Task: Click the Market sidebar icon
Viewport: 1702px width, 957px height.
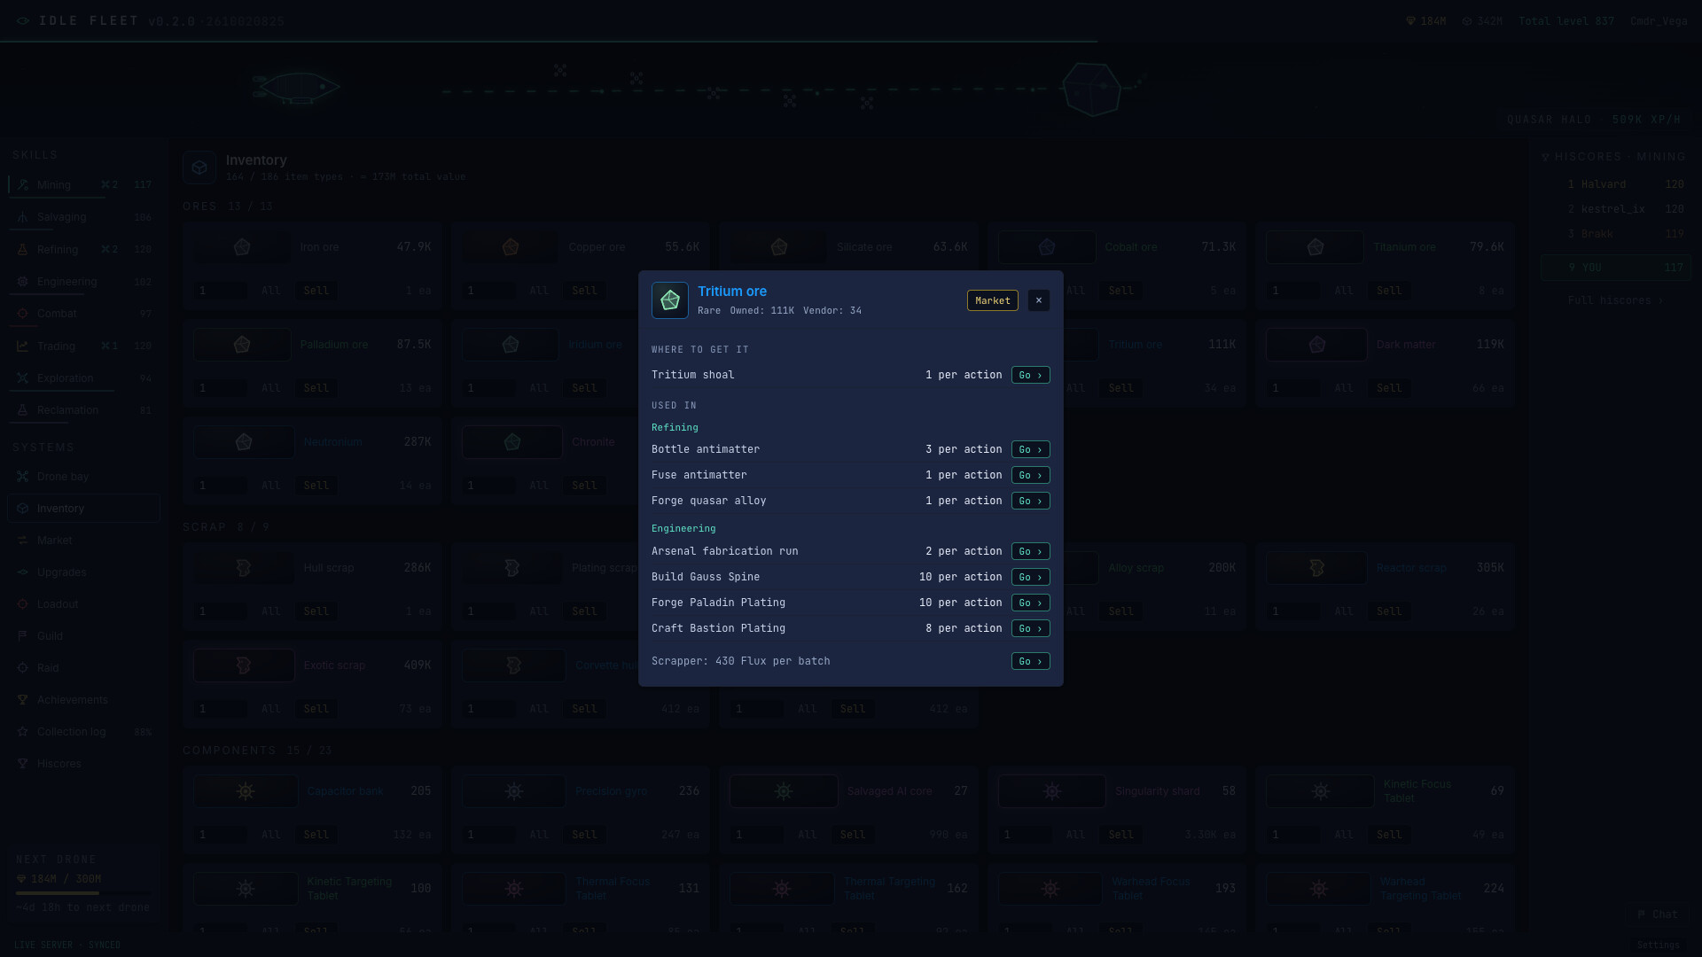Action: coord(23,541)
